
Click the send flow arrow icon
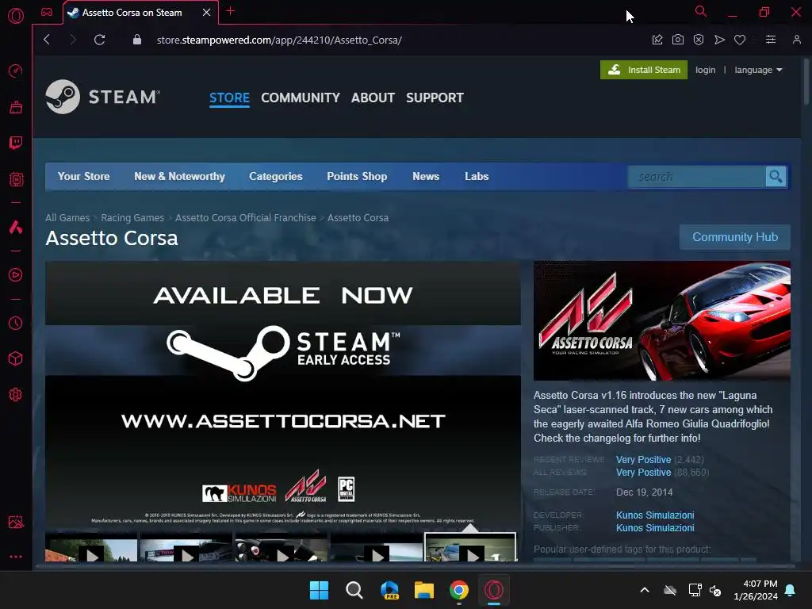point(719,40)
